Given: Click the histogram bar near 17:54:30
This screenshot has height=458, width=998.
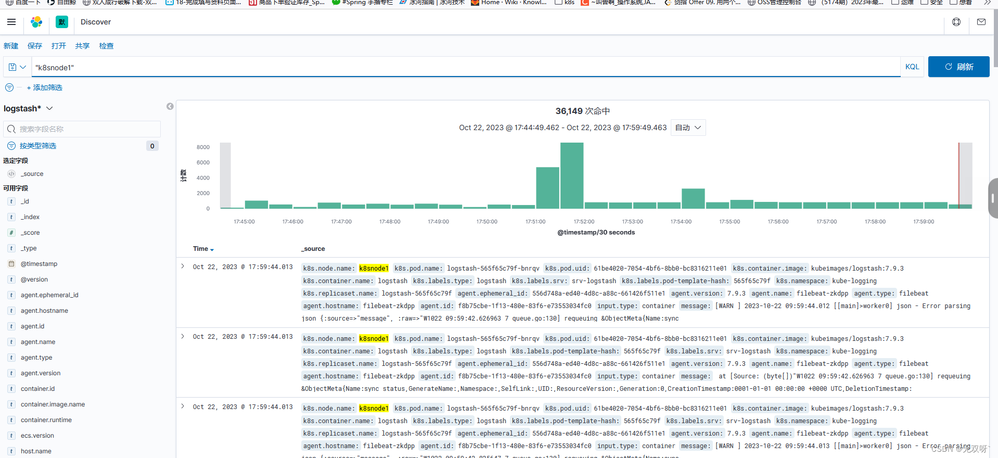Looking at the screenshot, I should point(693,198).
